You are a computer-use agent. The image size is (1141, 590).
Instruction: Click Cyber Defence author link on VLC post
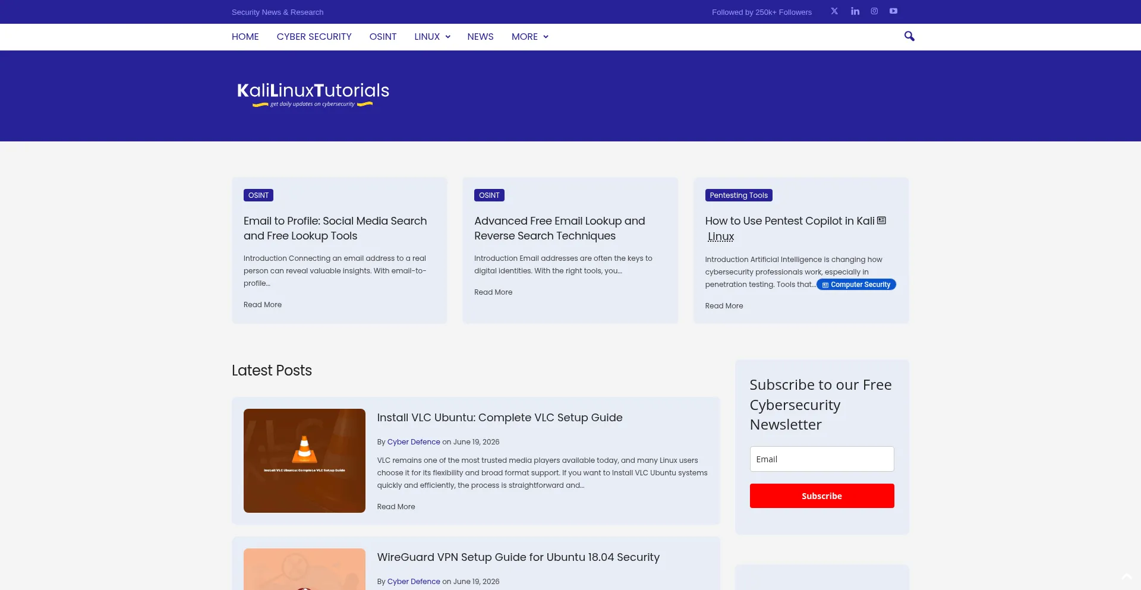point(414,442)
